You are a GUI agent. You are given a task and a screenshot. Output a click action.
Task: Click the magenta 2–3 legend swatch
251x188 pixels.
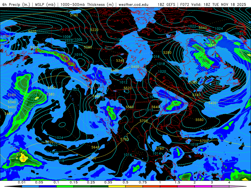(x=203, y=186)
